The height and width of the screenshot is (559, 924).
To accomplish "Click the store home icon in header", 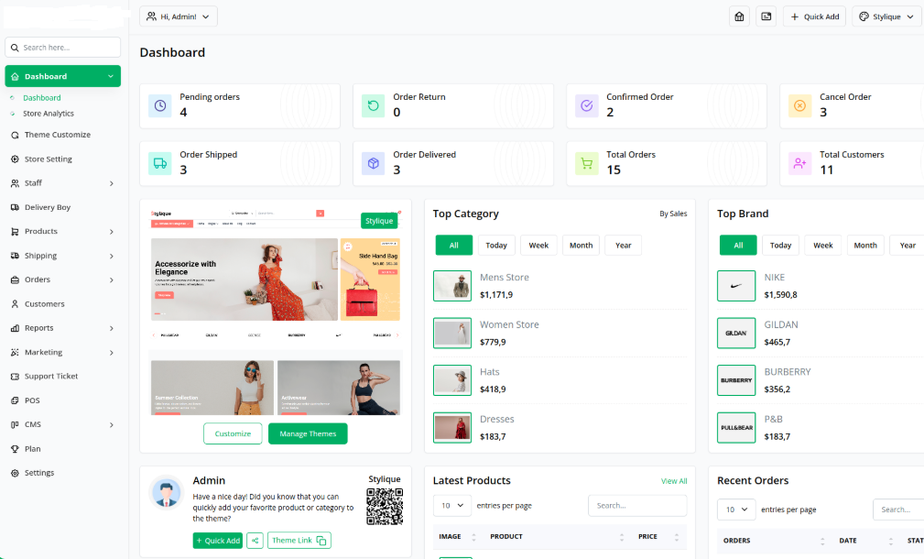I will [740, 16].
